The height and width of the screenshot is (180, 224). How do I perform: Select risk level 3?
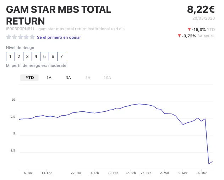pos(27,56)
